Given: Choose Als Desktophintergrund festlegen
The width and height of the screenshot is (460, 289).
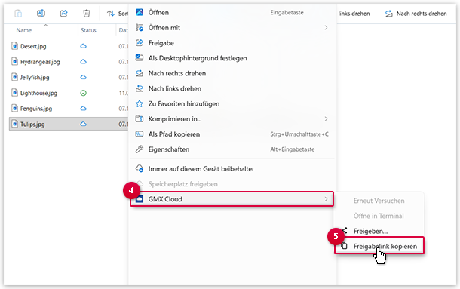Looking at the screenshot, I should 232,58.
